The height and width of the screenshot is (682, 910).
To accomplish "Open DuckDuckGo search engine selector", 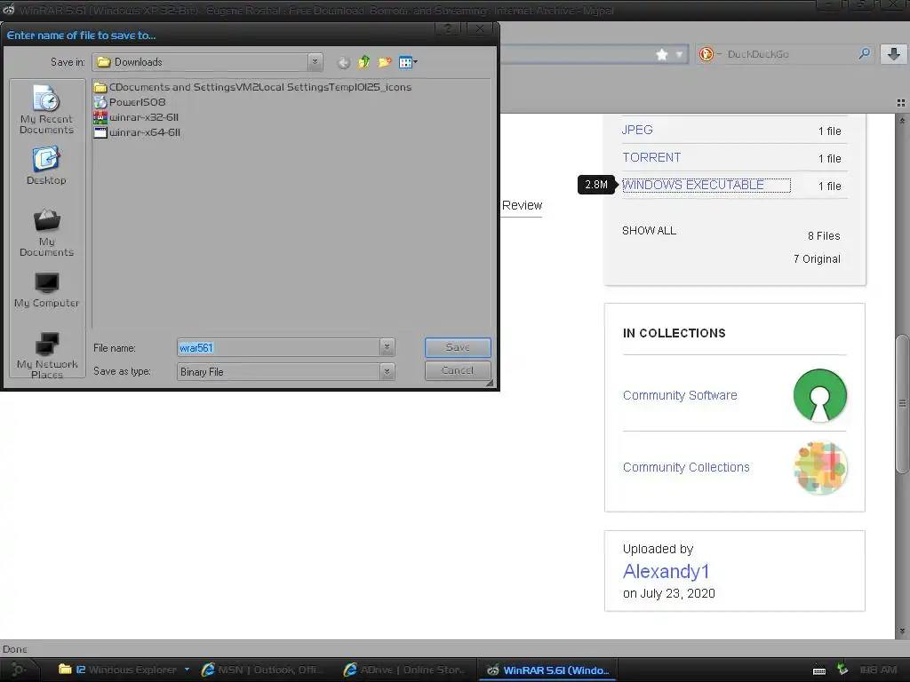I will click(710, 54).
